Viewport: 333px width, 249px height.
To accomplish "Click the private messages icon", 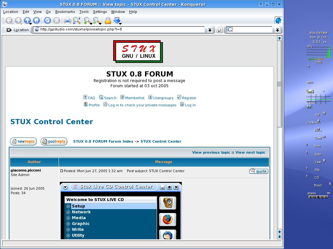I will pos(105,104).
